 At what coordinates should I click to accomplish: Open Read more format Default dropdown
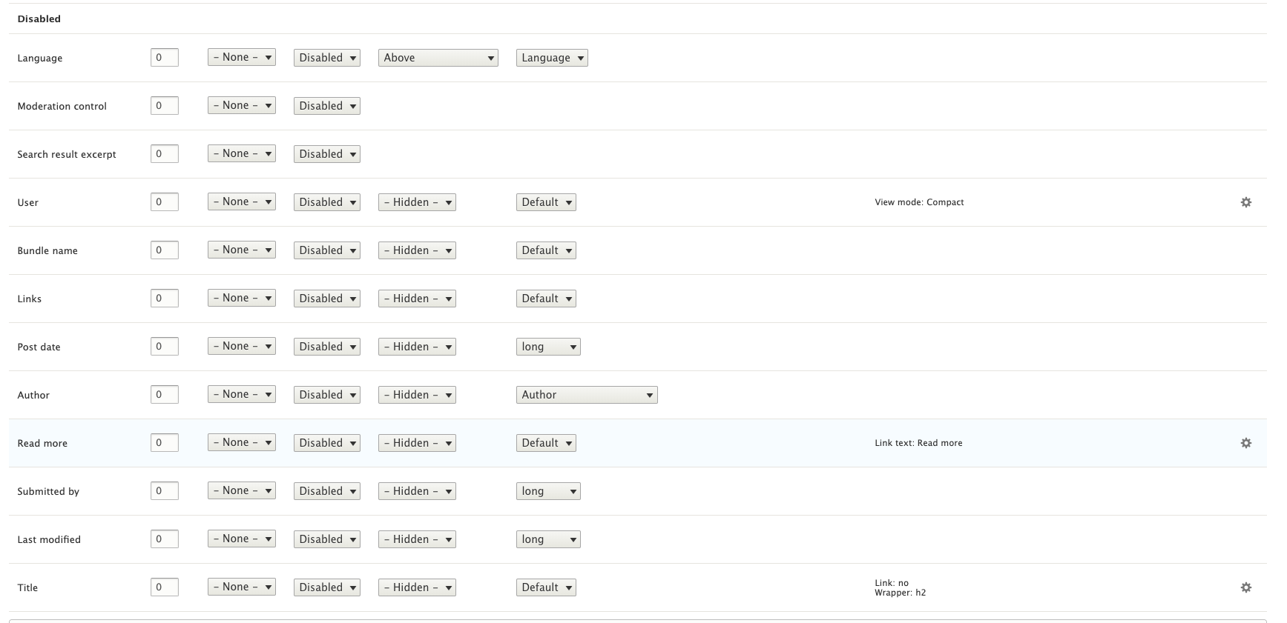click(546, 443)
